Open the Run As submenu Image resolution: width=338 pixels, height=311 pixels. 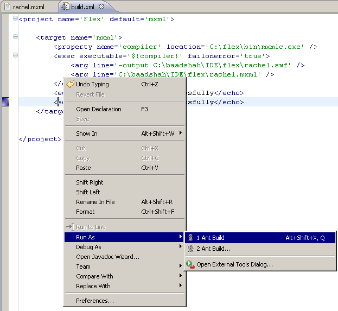point(125,237)
